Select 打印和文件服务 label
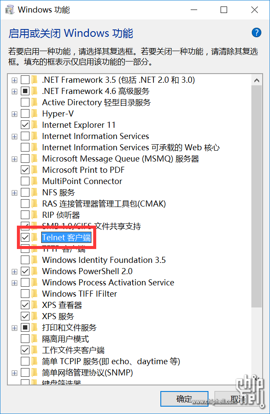Image resolution: width=270 pixels, height=414 pixels. [x=69, y=328]
